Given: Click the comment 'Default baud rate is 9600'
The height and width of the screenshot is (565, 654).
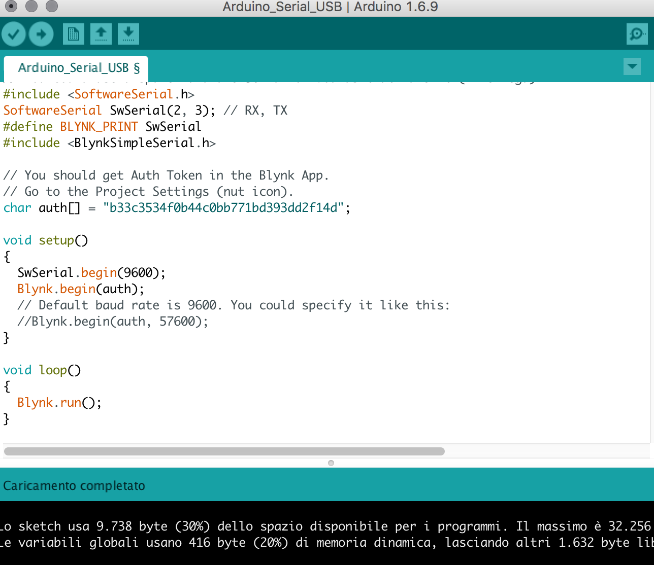Looking at the screenshot, I should point(234,305).
